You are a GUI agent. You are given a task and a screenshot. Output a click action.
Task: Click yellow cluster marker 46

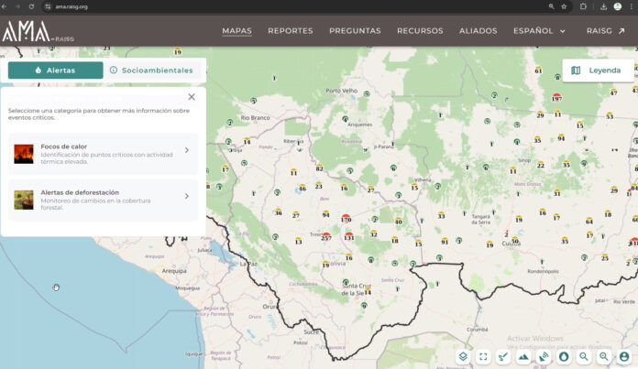click(x=302, y=188)
